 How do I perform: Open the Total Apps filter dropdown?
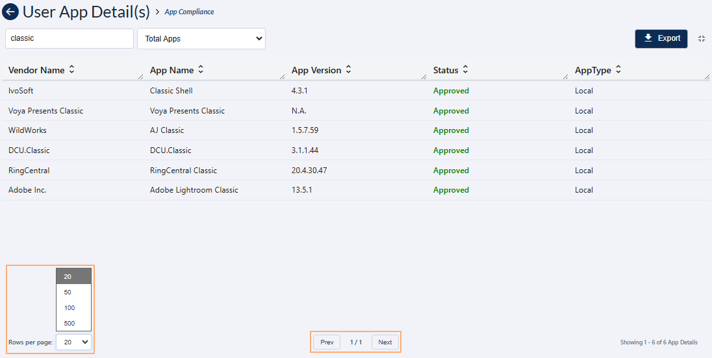coord(201,39)
